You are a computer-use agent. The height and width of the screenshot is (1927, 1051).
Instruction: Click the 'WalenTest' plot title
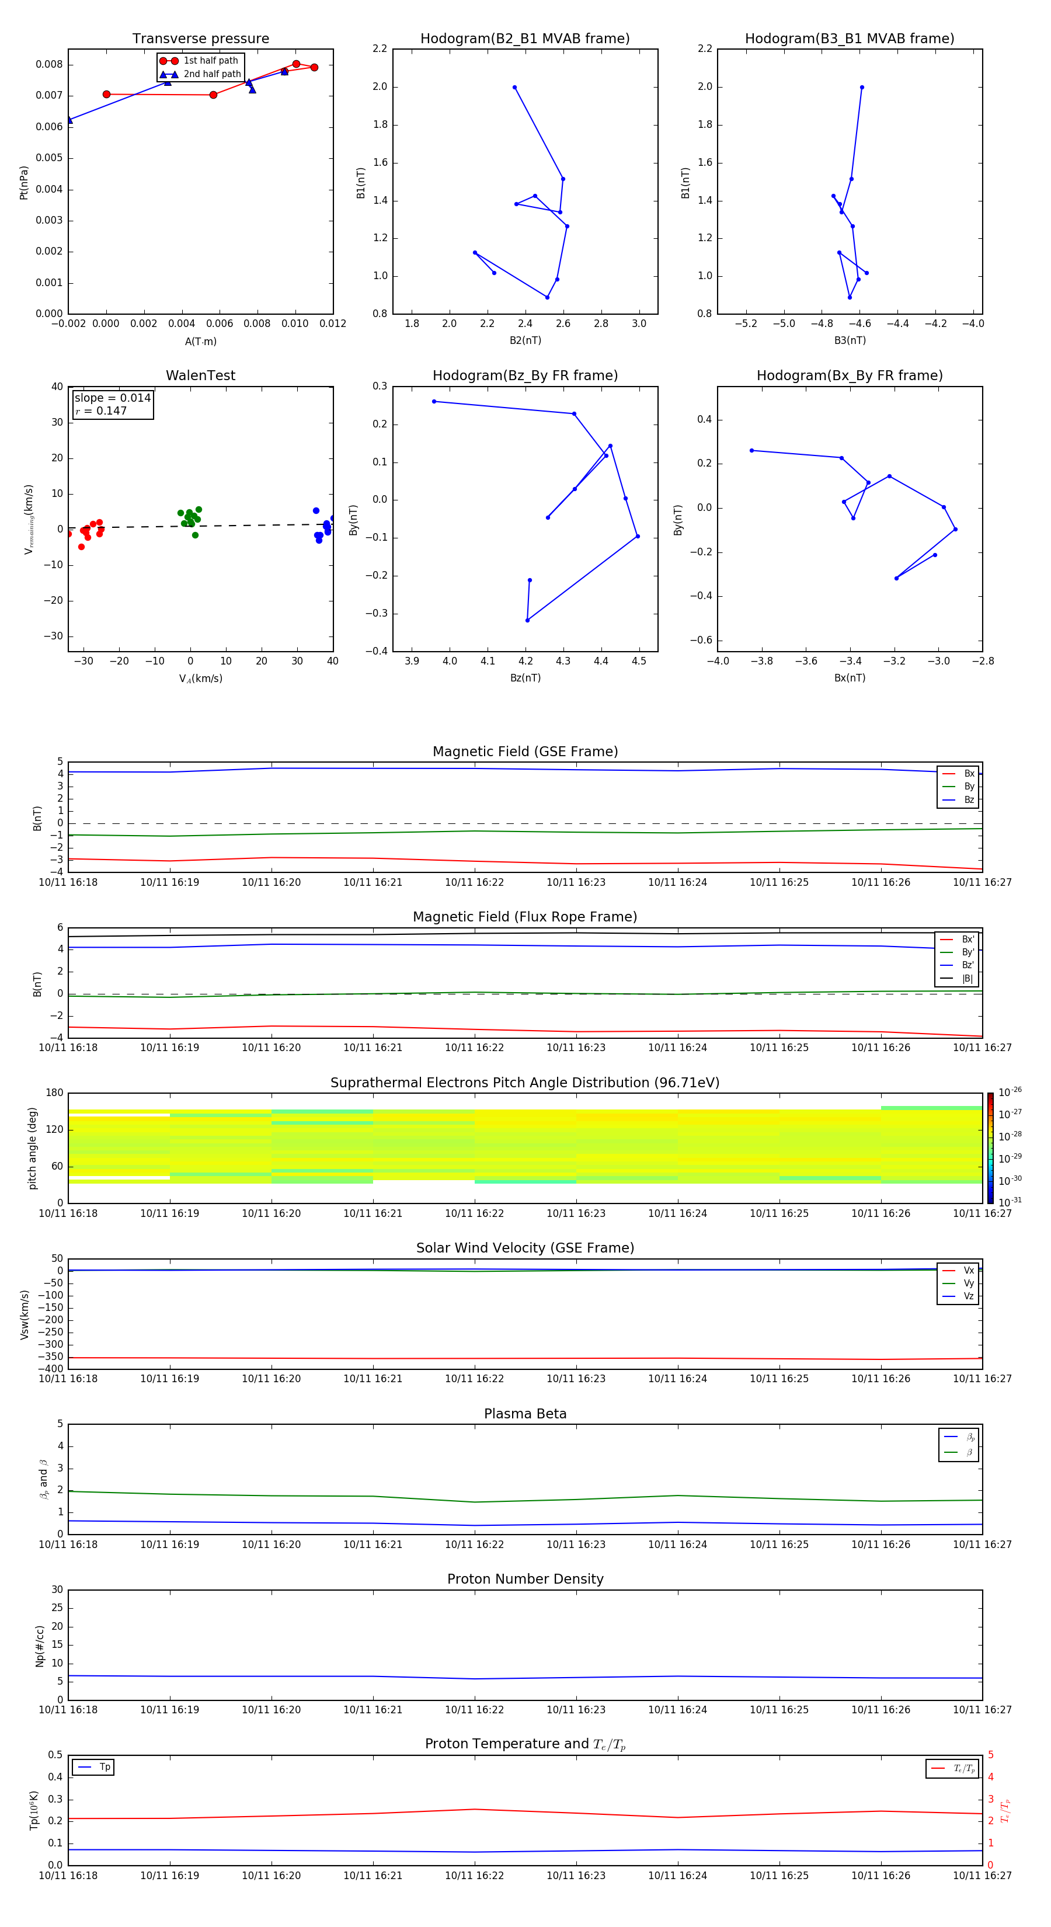pyautogui.click(x=200, y=375)
